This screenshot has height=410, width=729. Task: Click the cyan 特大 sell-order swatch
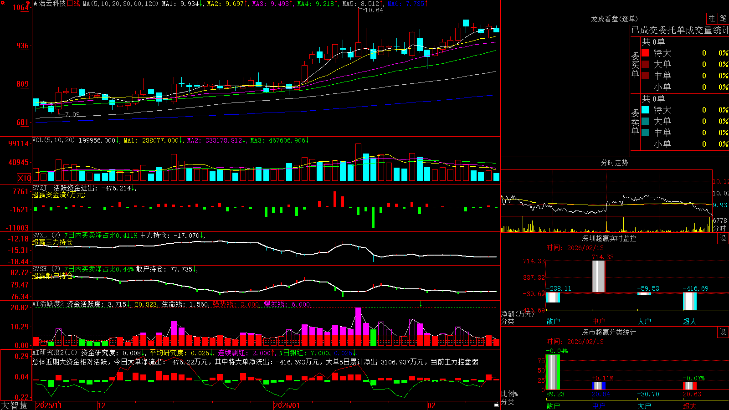645,110
